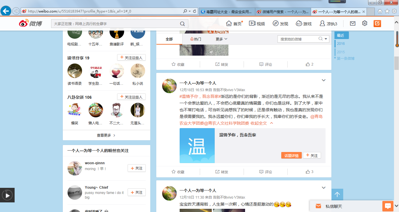Click the orange compose post icon
The image size is (399, 212).
click(377, 24)
